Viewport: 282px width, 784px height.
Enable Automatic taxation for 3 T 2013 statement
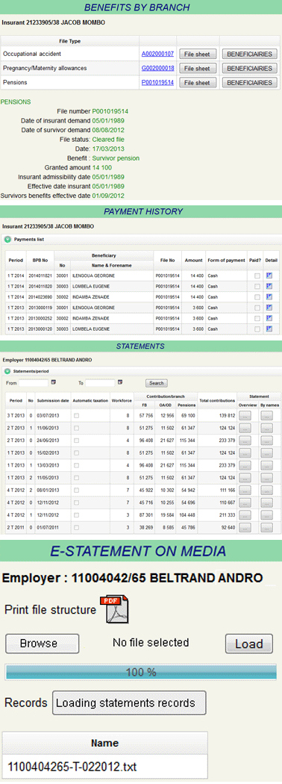77,415
